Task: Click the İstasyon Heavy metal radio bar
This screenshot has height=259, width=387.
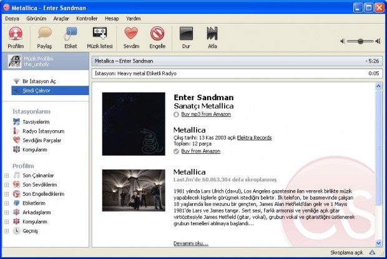Action: tap(237, 73)
